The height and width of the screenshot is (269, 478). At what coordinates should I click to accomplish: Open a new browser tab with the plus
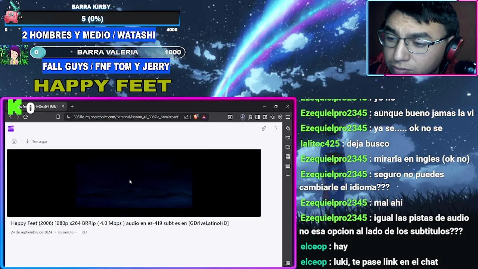[72, 106]
